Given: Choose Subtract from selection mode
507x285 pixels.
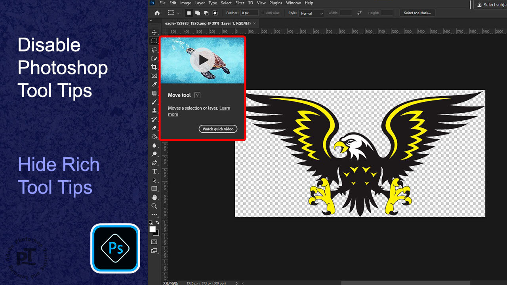Looking at the screenshot, I should point(206,13).
